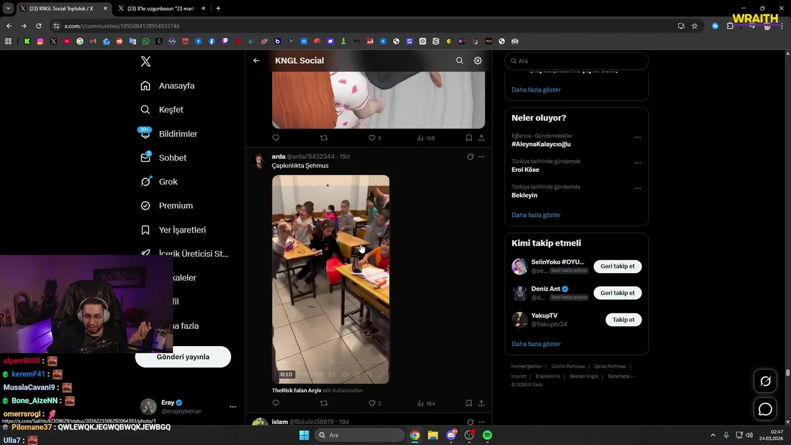Open Erol Köse trending topic
Image resolution: width=791 pixels, height=445 pixels.
click(x=525, y=170)
